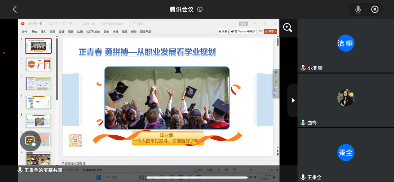Switch to the 录制 ribbon tab
The image size is (394, 182).
(x=106, y=32)
